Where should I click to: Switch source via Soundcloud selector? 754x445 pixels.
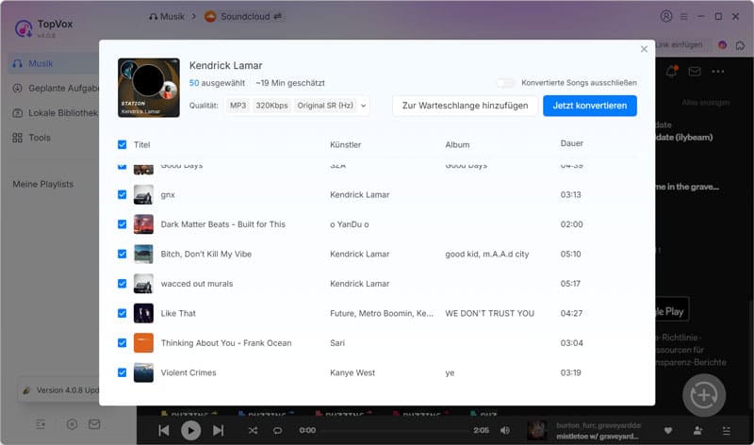click(x=243, y=16)
